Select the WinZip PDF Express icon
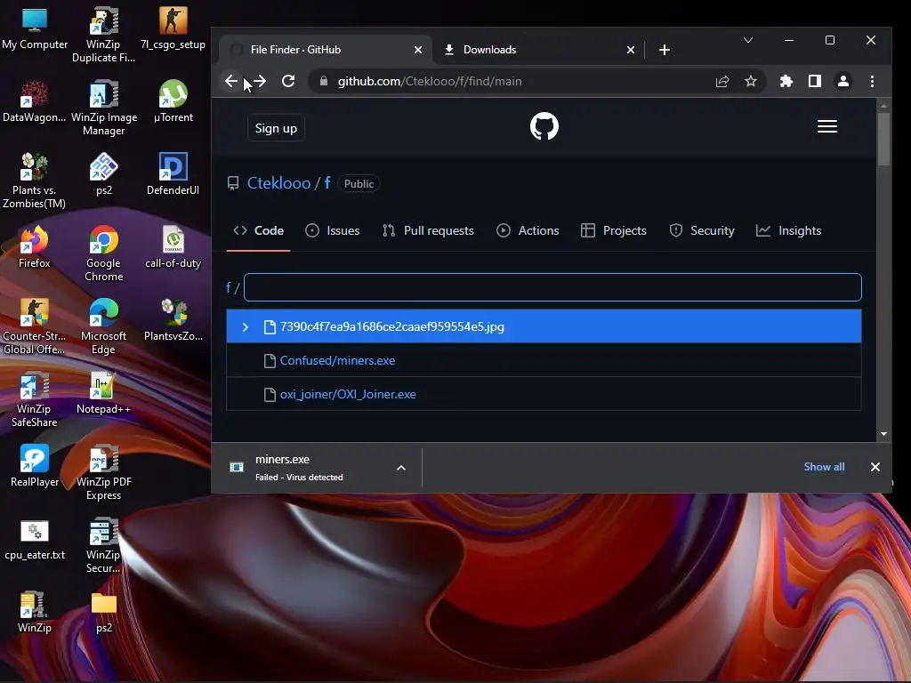 tap(103, 473)
